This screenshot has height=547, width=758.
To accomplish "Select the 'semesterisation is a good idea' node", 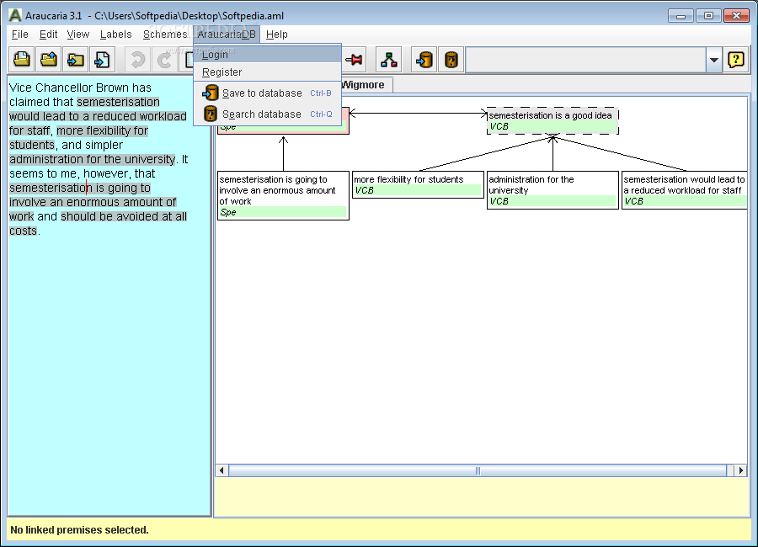I will coord(552,121).
